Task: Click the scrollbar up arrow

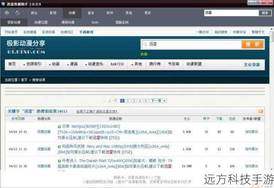Action: (x=272, y=29)
